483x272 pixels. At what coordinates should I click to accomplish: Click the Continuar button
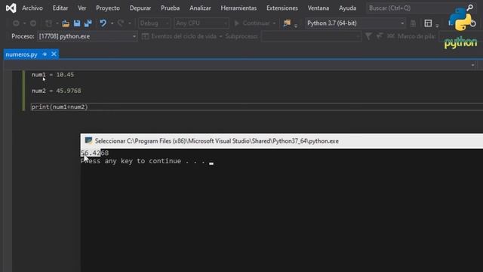pos(252,23)
